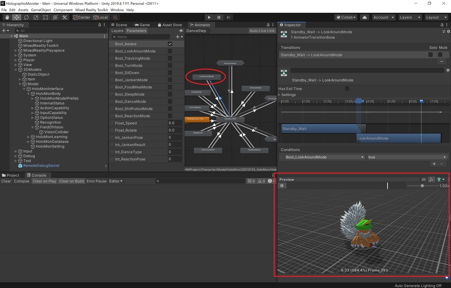This screenshot has height=288, width=451.
Task: Enable the Bool_TrackingMode checkbox
Action: [x=170, y=58]
